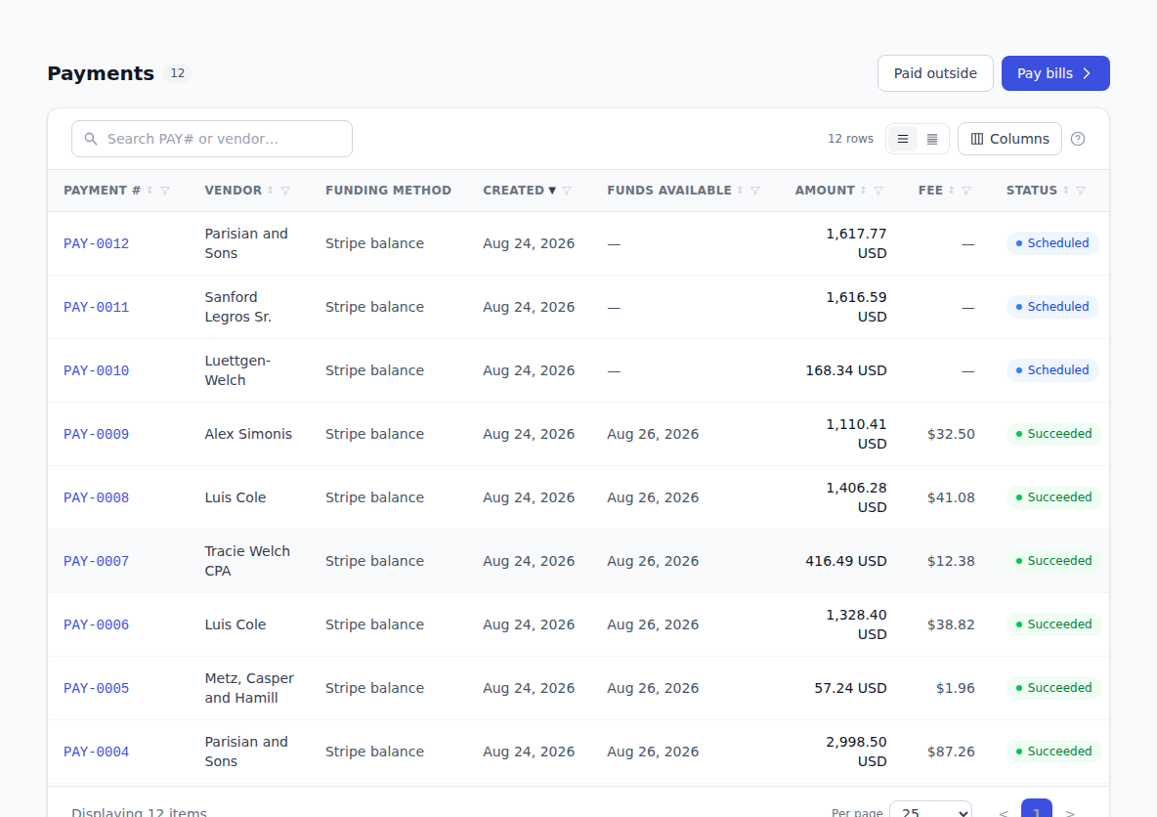The height and width of the screenshot is (817, 1157).
Task: Open payment PAY-0006
Action: [x=96, y=624]
